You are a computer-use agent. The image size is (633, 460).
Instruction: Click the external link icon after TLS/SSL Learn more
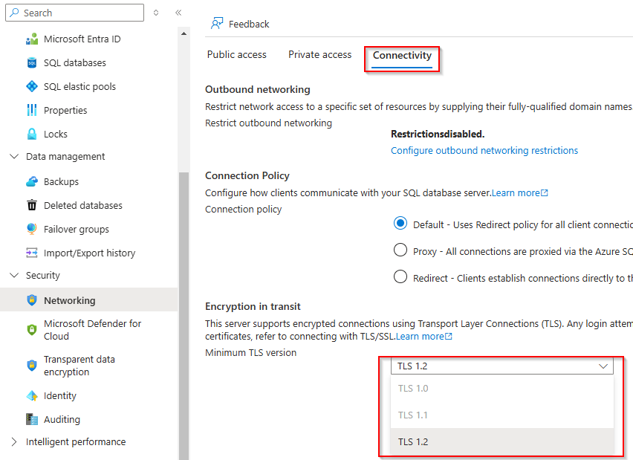pyautogui.click(x=449, y=337)
